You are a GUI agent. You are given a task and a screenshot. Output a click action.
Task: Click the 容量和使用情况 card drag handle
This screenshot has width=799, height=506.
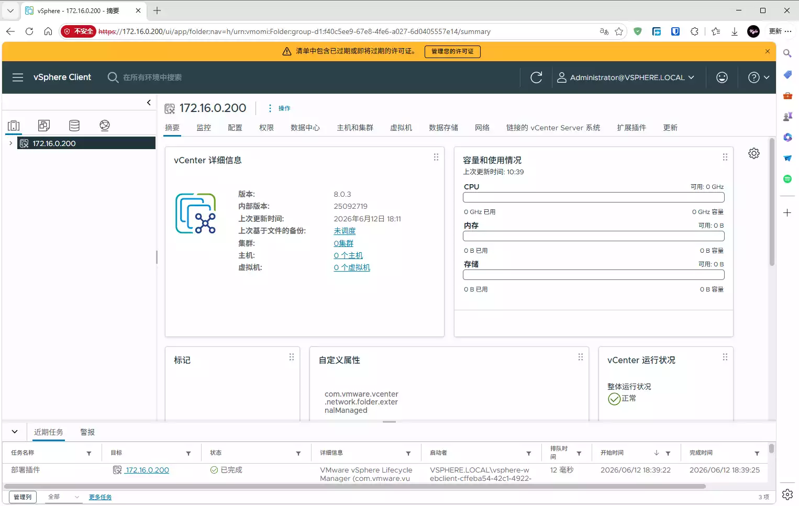coord(725,157)
